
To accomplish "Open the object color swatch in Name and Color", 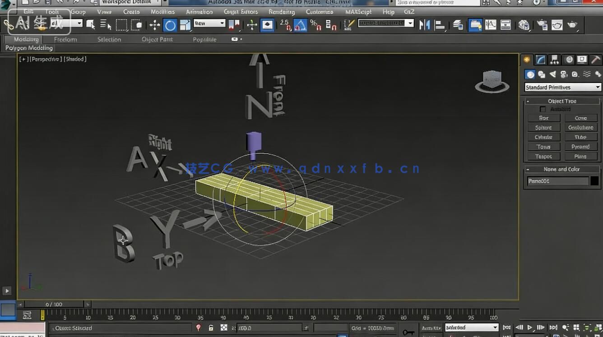I will pyautogui.click(x=594, y=180).
